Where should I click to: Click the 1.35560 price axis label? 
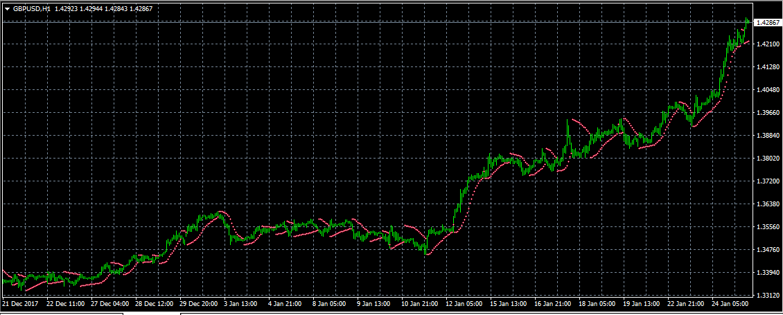click(766, 227)
